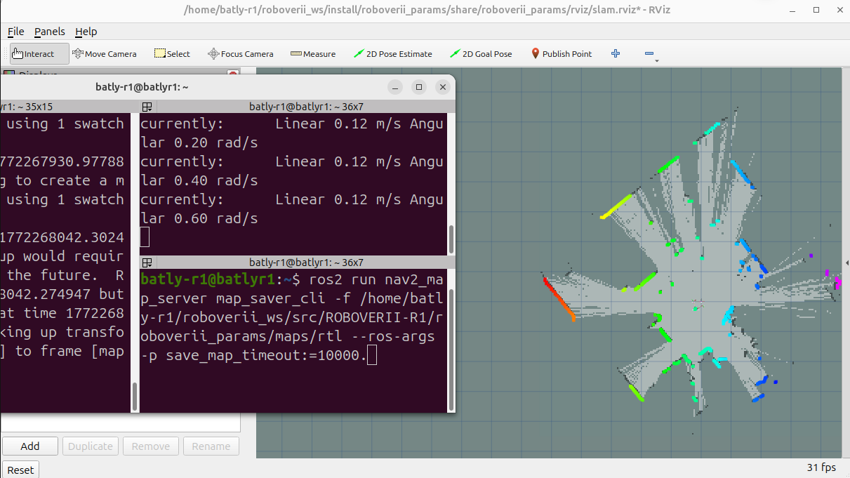
Task: Click the Add display button
Action: pos(30,446)
